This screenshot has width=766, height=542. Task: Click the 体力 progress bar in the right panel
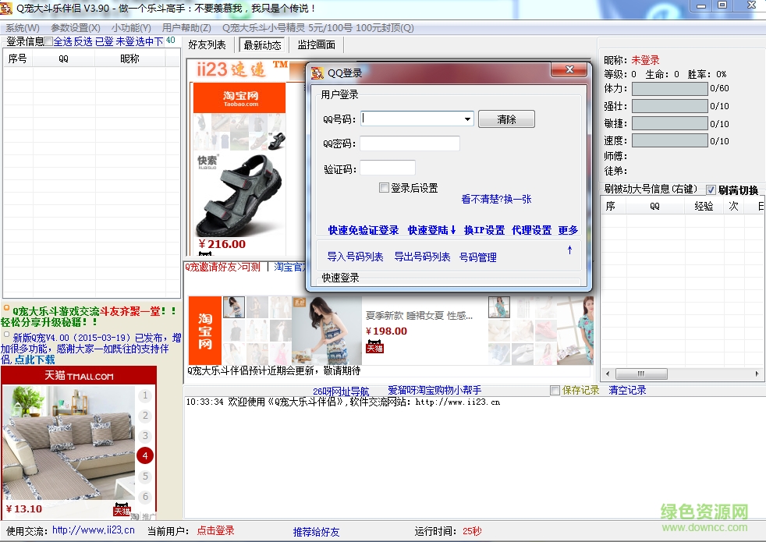(x=668, y=88)
